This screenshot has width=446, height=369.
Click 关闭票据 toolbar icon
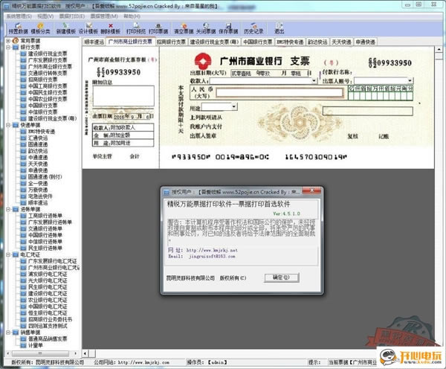pyautogui.click(x=206, y=28)
